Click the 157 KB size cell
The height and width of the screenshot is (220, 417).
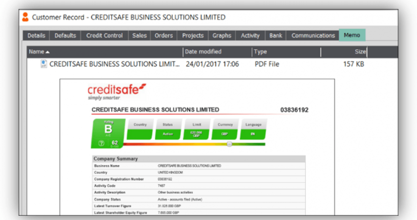tap(353, 64)
